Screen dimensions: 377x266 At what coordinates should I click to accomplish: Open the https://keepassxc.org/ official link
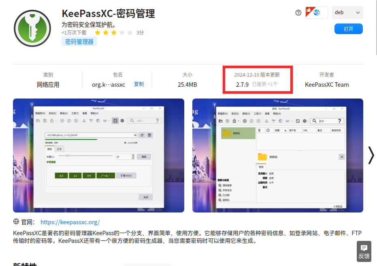click(70, 222)
